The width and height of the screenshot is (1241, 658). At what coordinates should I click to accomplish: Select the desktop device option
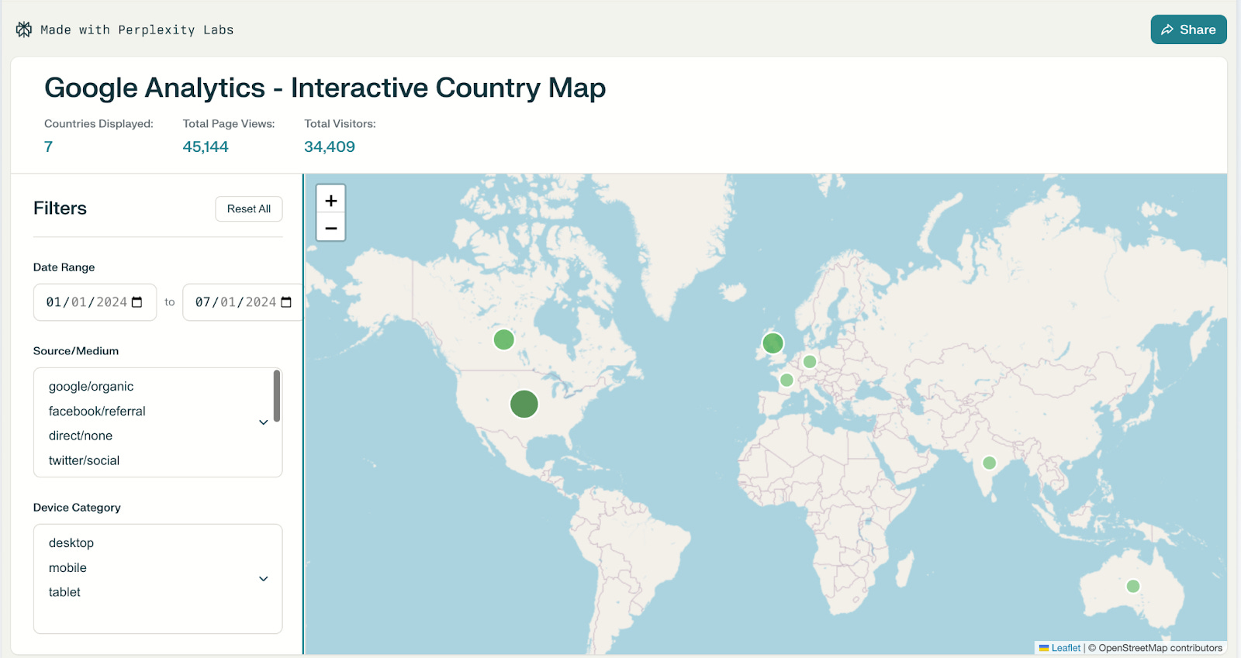(71, 543)
